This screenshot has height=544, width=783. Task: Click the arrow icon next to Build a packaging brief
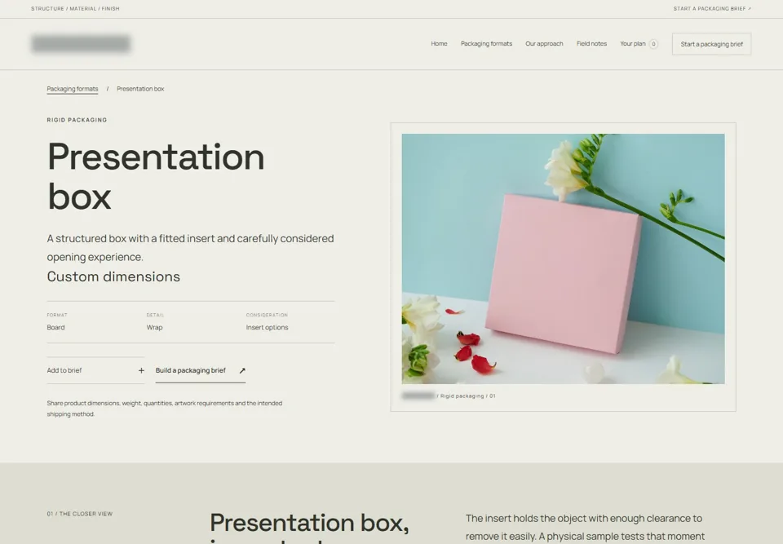pos(242,370)
